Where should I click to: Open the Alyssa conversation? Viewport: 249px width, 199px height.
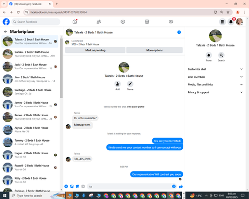click(30, 130)
